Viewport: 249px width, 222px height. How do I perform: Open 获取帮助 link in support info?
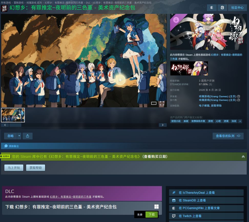216,106
